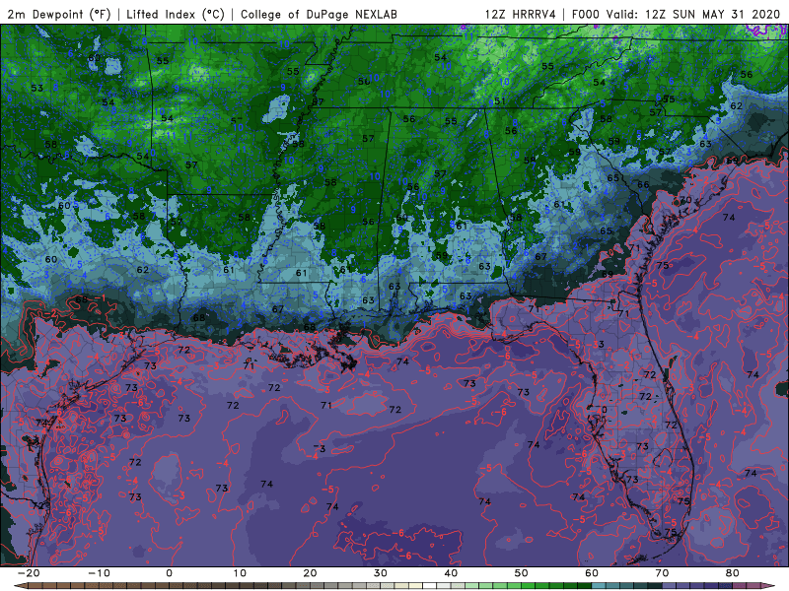The width and height of the screenshot is (789, 591).
Task: Click the -20 label on the color scale
Action: [29, 573]
